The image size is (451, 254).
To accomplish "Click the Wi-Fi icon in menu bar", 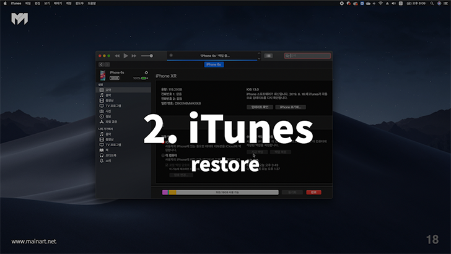I will (x=380, y=4).
